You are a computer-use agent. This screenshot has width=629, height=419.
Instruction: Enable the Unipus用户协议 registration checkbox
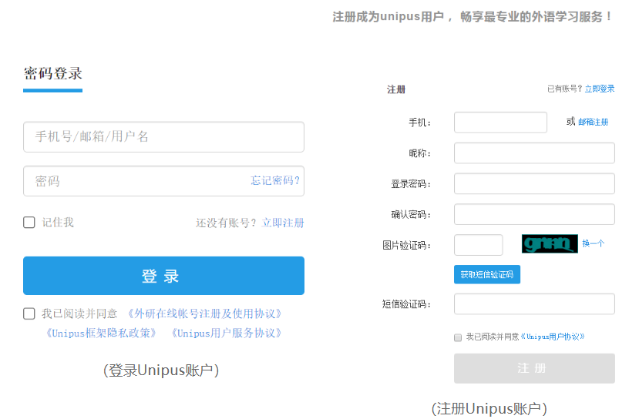tap(458, 337)
